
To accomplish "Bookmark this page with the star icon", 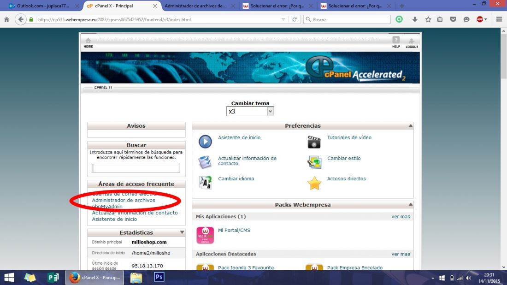I will (x=428, y=19).
